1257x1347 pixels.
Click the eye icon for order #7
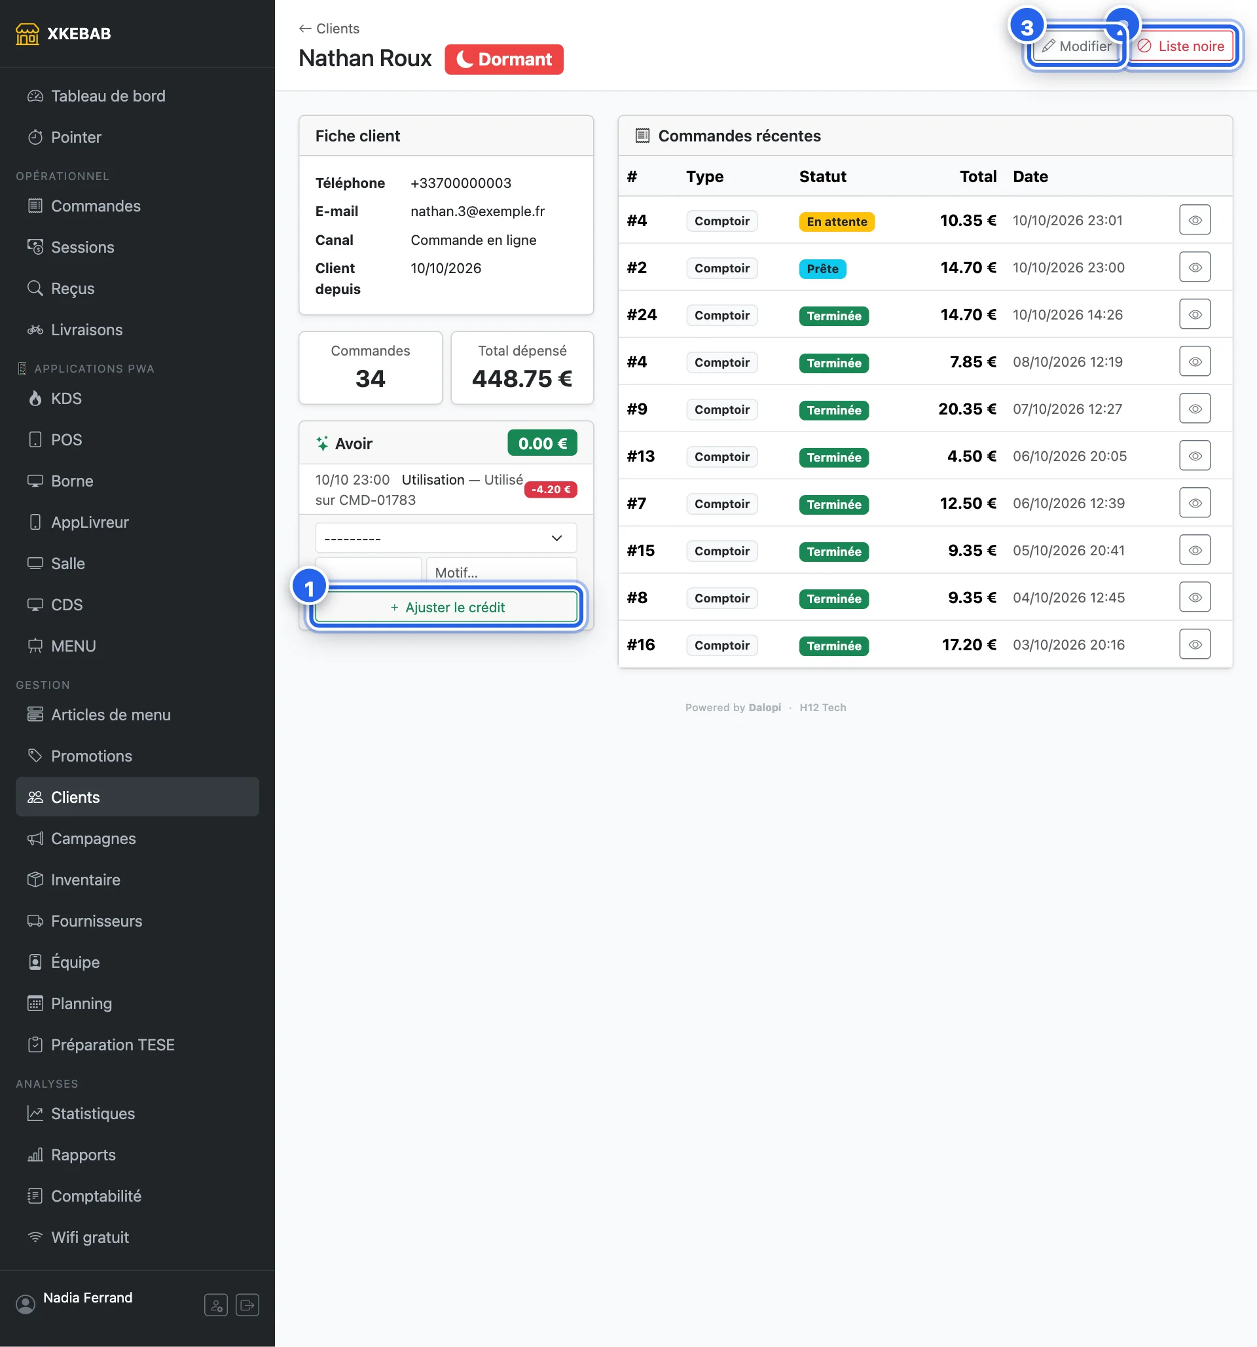(1195, 504)
